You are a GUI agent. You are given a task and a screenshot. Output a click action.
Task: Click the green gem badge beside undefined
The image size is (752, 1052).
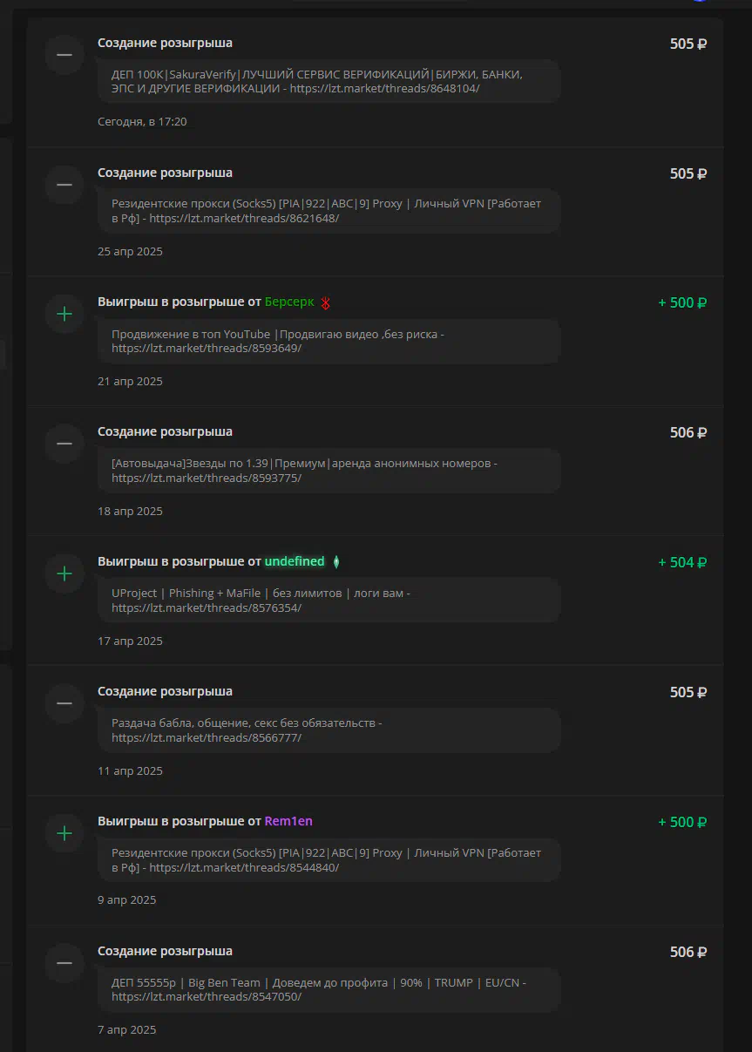click(336, 562)
